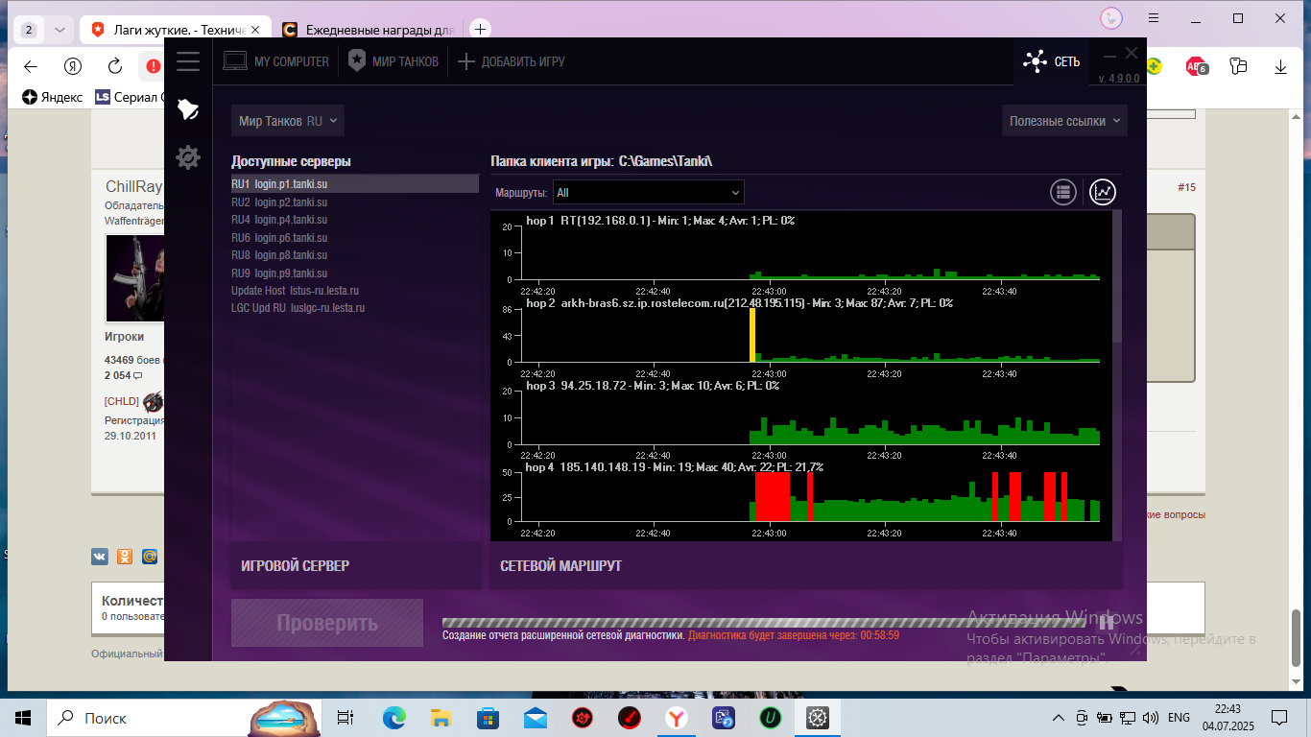Reload the browser page
Screen dimensions: 1311x737
coord(114,66)
